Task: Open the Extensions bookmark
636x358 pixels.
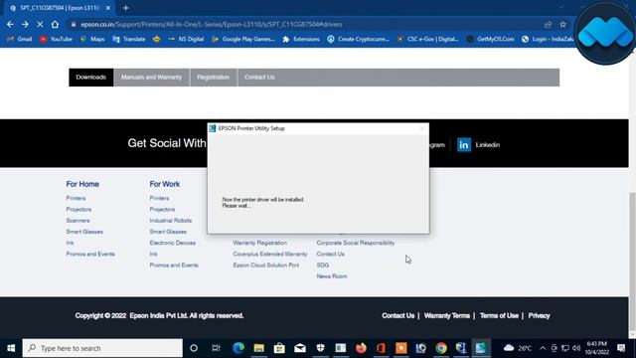Action: coord(301,39)
